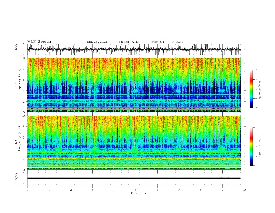Click the "6" kHz tick of ch.2 spectrogram
This screenshot has height=213, width=275.
coord(24,137)
